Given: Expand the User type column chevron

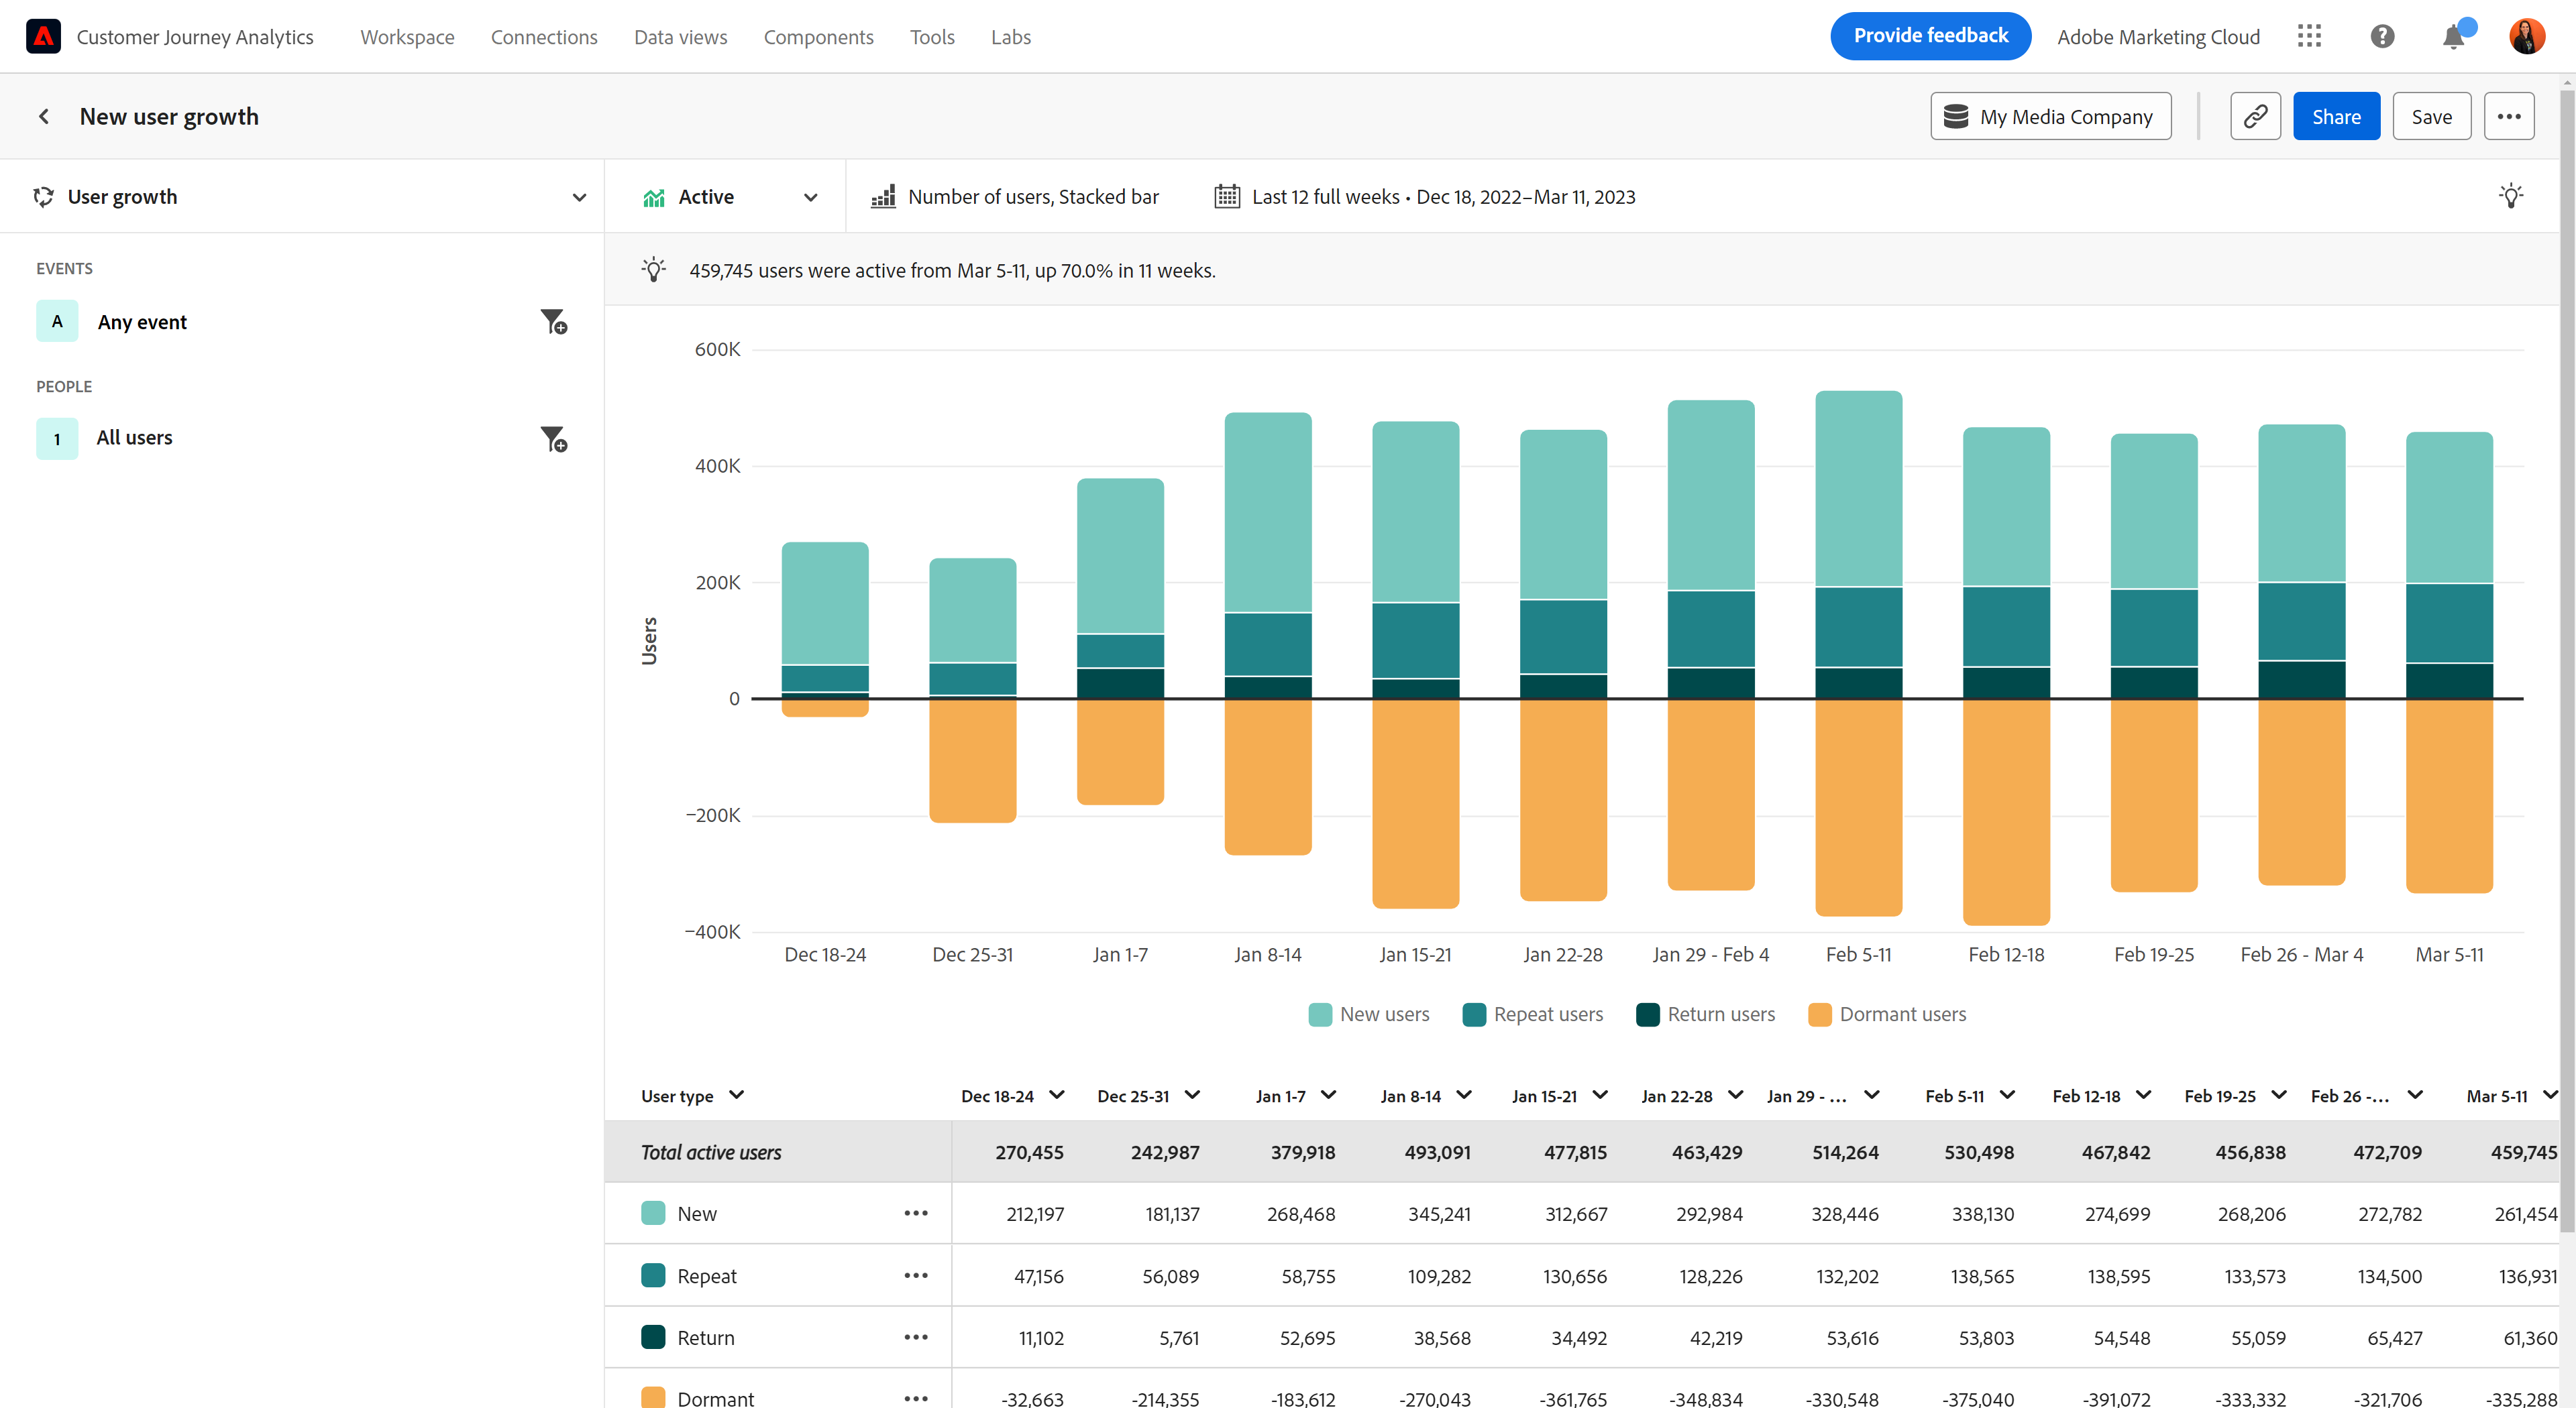Looking at the screenshot, I should tap(737, 1095).
